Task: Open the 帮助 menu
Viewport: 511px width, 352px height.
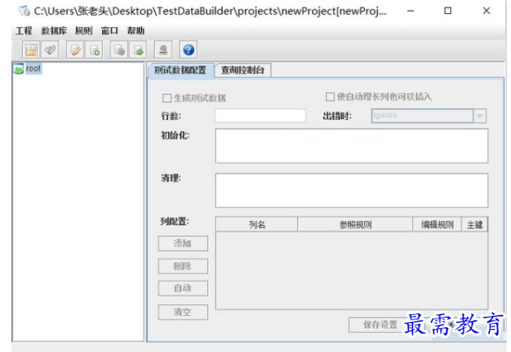Action: pyautogui.click(x=136, y=31)
